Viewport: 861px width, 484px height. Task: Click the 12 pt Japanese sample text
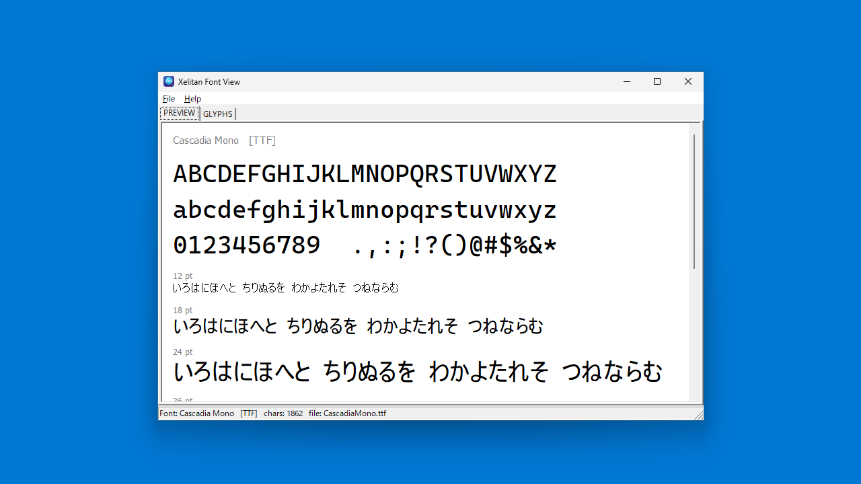(x=285, y=288)
